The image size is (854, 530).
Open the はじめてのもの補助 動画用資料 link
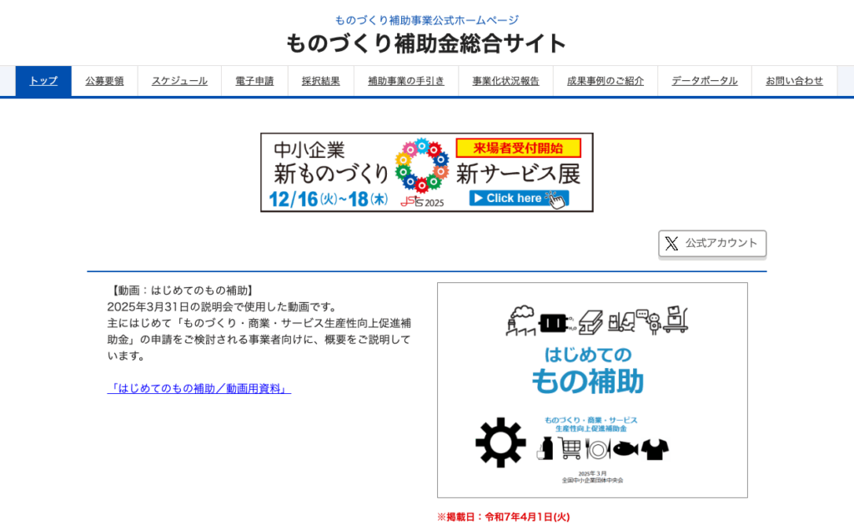[x=200, y=389]
